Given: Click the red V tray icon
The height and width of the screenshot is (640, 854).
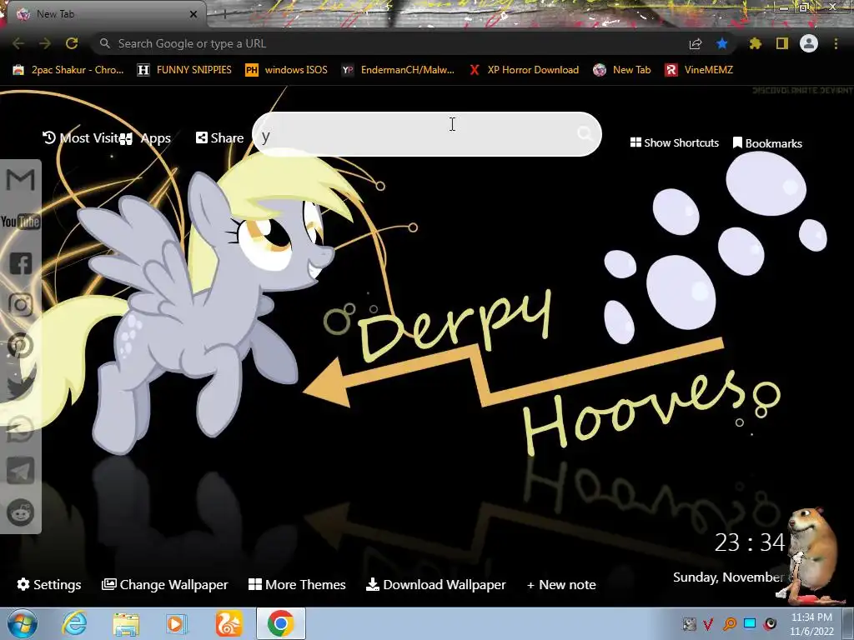Looking at the screenshot, I should coord(709,623).
